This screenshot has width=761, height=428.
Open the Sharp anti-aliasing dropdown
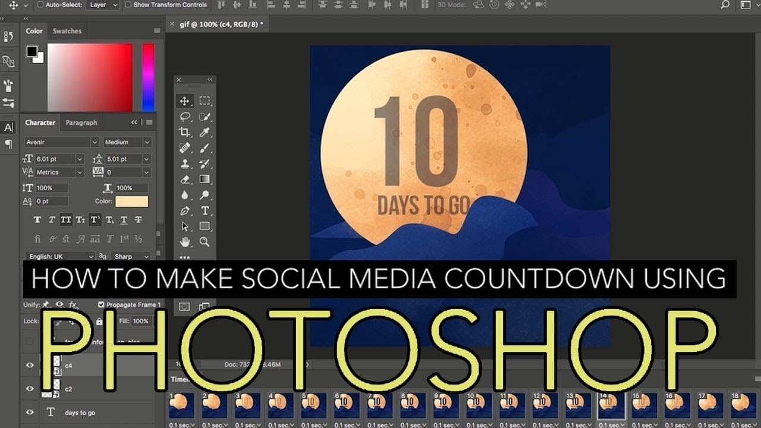[x=131, y=257]
